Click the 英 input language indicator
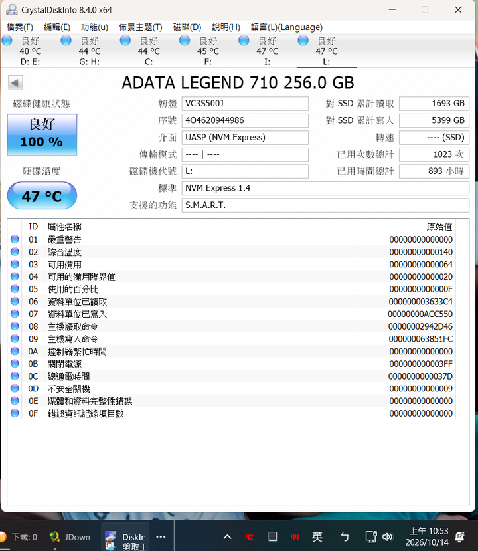478x551 pixels. tap(317, 536)
